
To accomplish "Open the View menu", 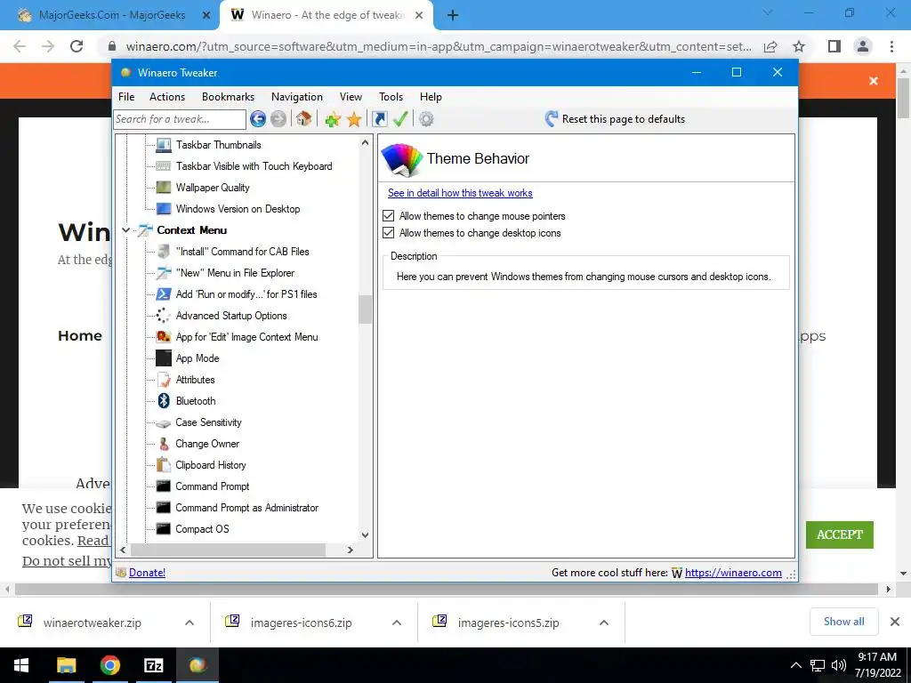I will 351,97.
